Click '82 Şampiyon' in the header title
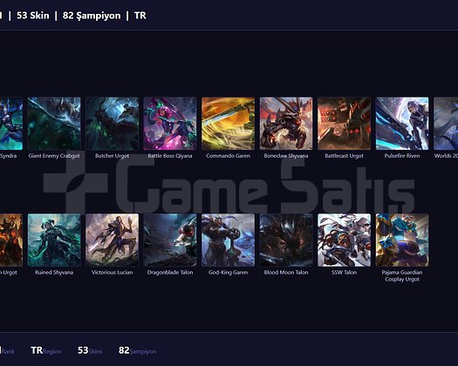458x366 pixels. (x=92, y=16)
